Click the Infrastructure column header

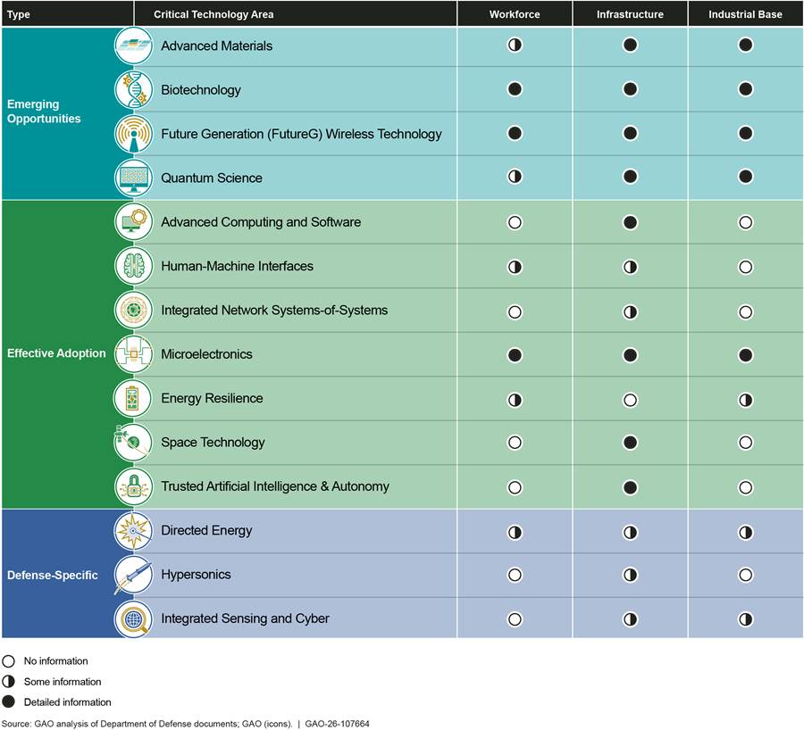630,14
